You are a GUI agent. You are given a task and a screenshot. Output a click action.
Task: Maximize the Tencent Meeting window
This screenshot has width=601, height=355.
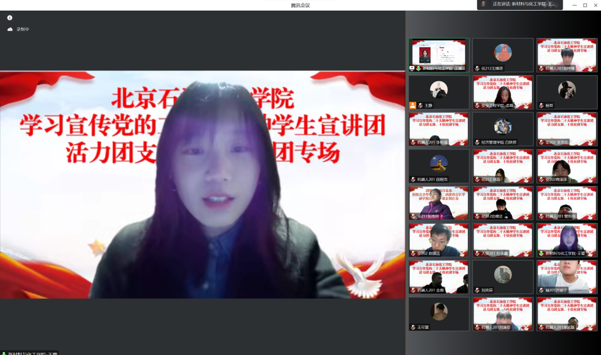(585, 5)
